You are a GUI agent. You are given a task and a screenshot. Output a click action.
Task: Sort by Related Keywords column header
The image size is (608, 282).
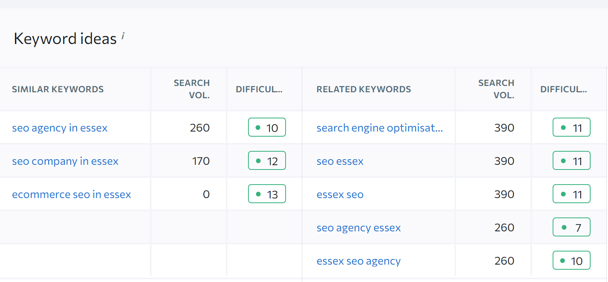click(x=364, y=89)
